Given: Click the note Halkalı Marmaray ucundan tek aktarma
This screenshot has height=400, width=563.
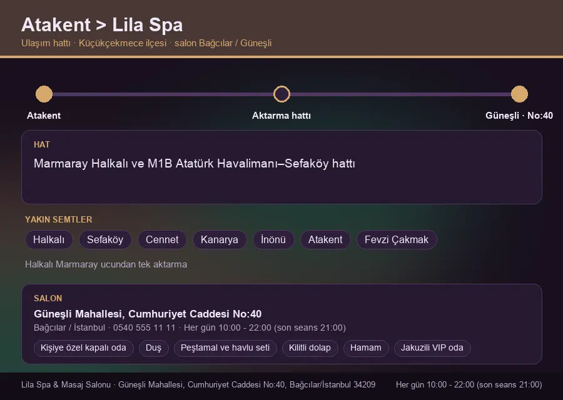Looking at the screenshot, I should pos(106,264).
